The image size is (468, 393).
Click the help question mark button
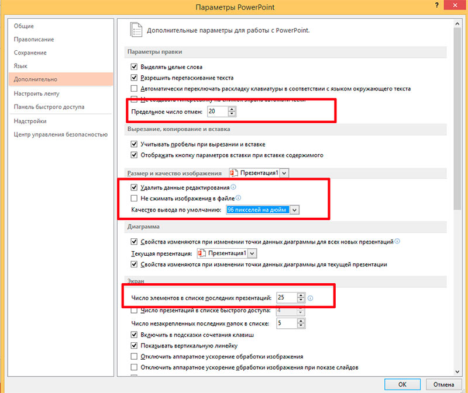(437, 5)
